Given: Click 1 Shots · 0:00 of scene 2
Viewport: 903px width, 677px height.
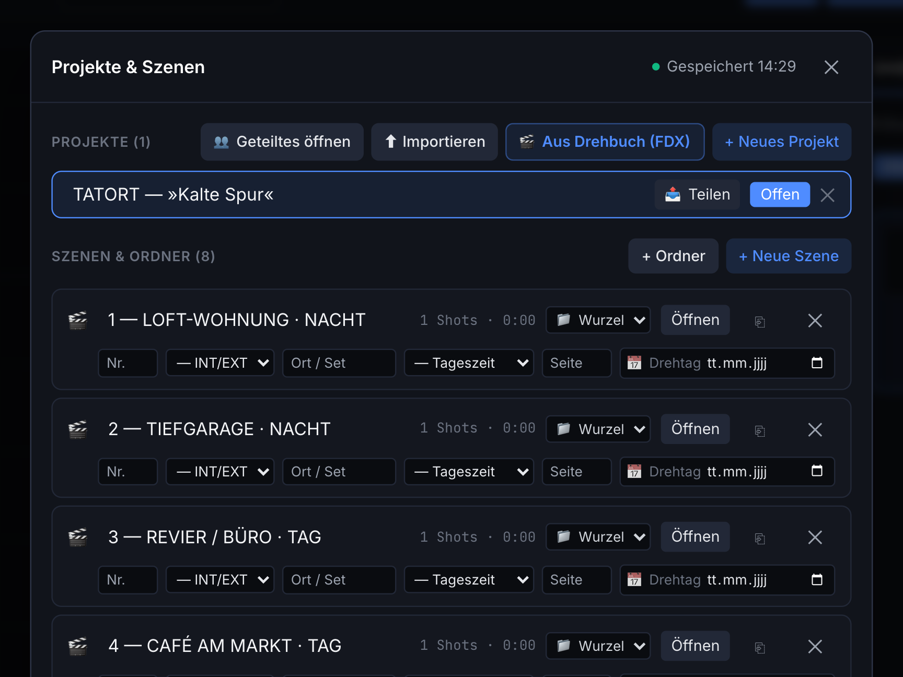Looking at the screenshot, I should [478, 428].
